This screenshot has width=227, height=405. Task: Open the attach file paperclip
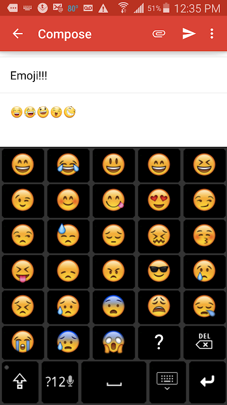[159, 34]
